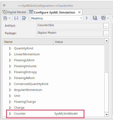Open the Modelica platform dropdown

click(x=57, y=18)
